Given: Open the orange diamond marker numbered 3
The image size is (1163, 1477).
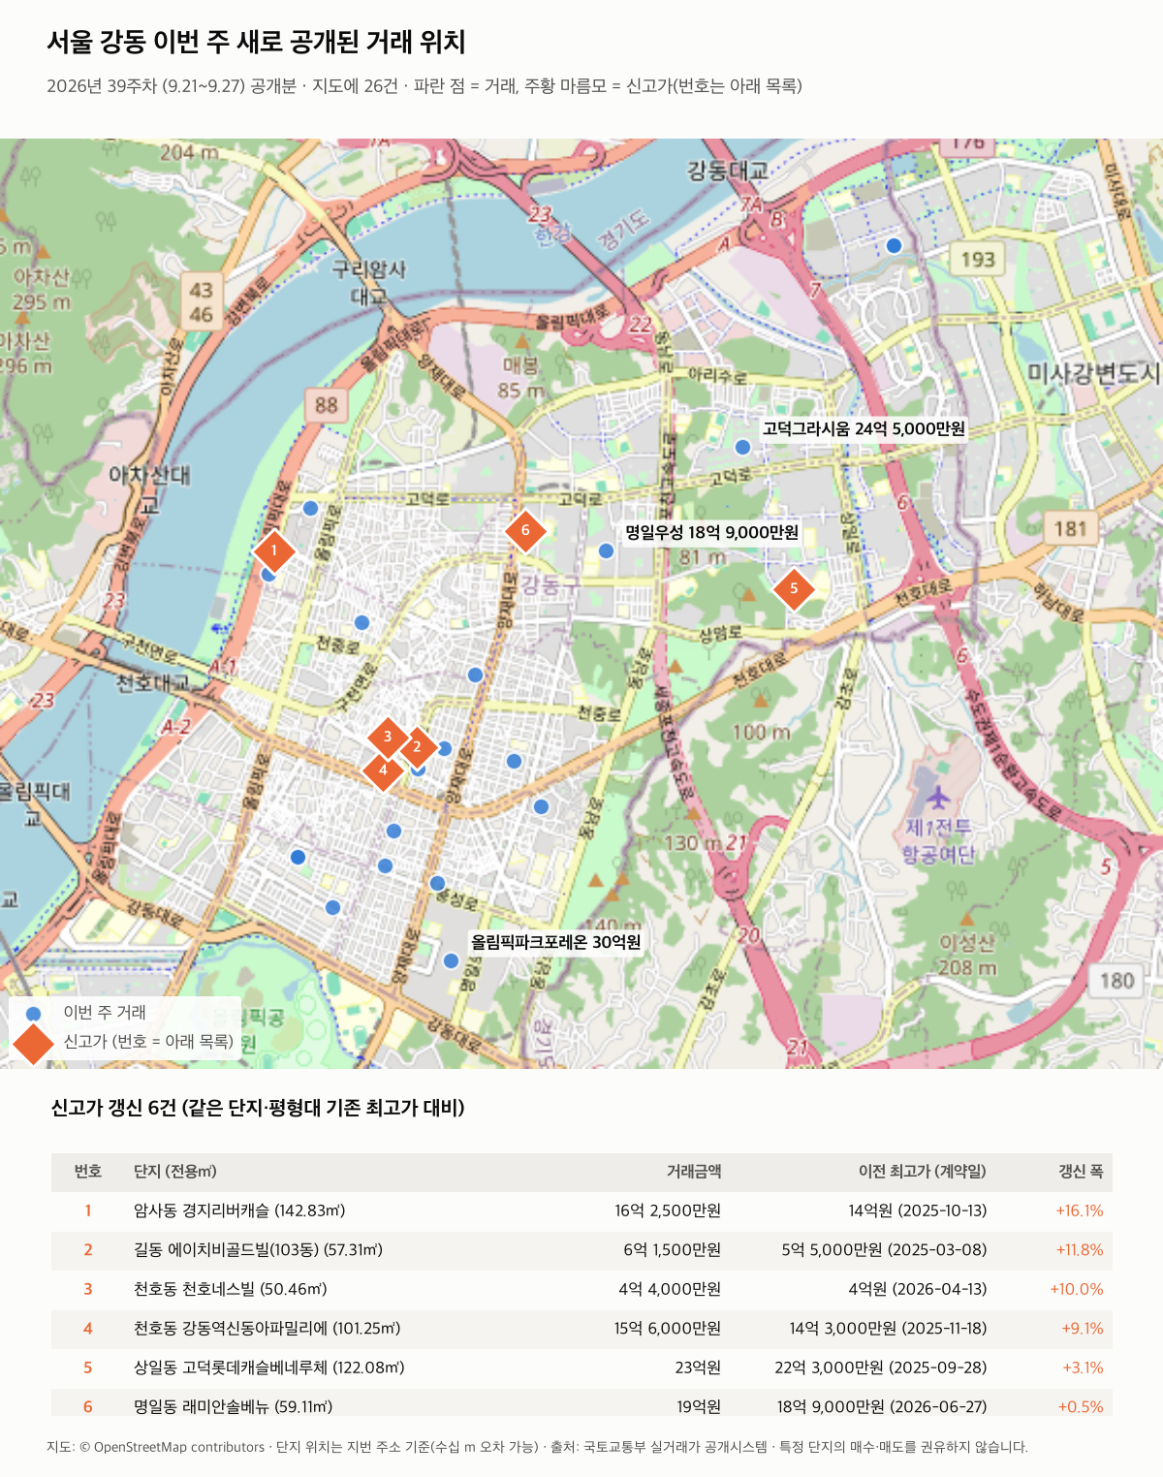Looking at the screenshot, I should click(388, 737).
